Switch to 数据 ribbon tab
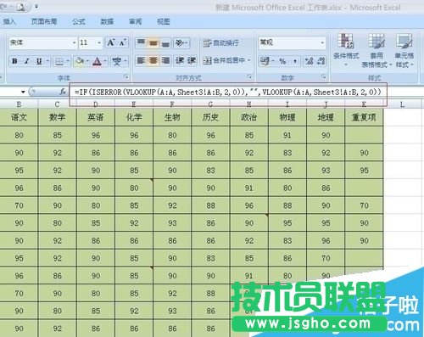424x337 pixels. coord(107,21)
